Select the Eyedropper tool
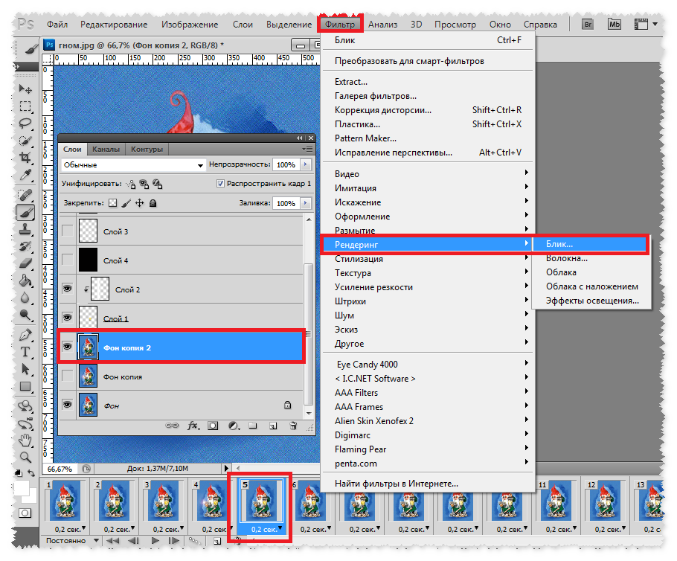Viewport: 677px width, 561px height. pos(25,175)
